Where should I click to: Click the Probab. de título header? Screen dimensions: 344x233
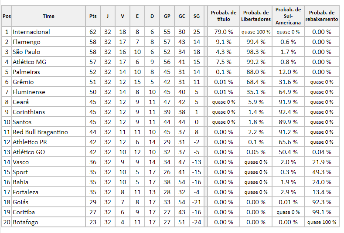tap(224, 16)
